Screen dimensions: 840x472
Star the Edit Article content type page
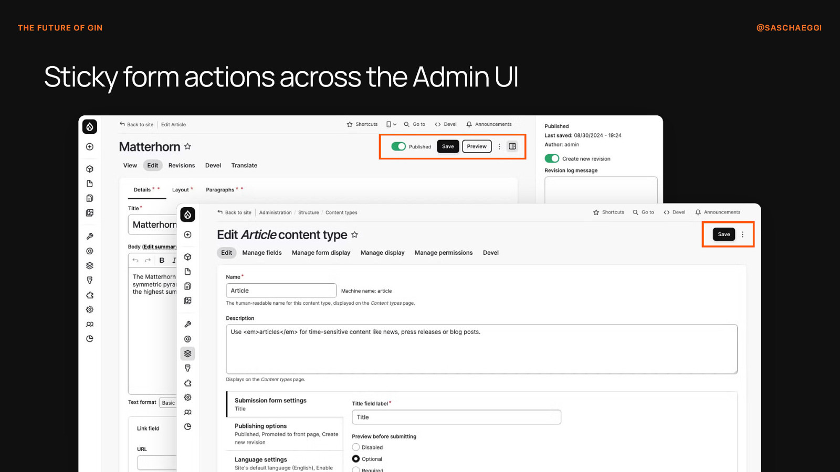[354, 234]
